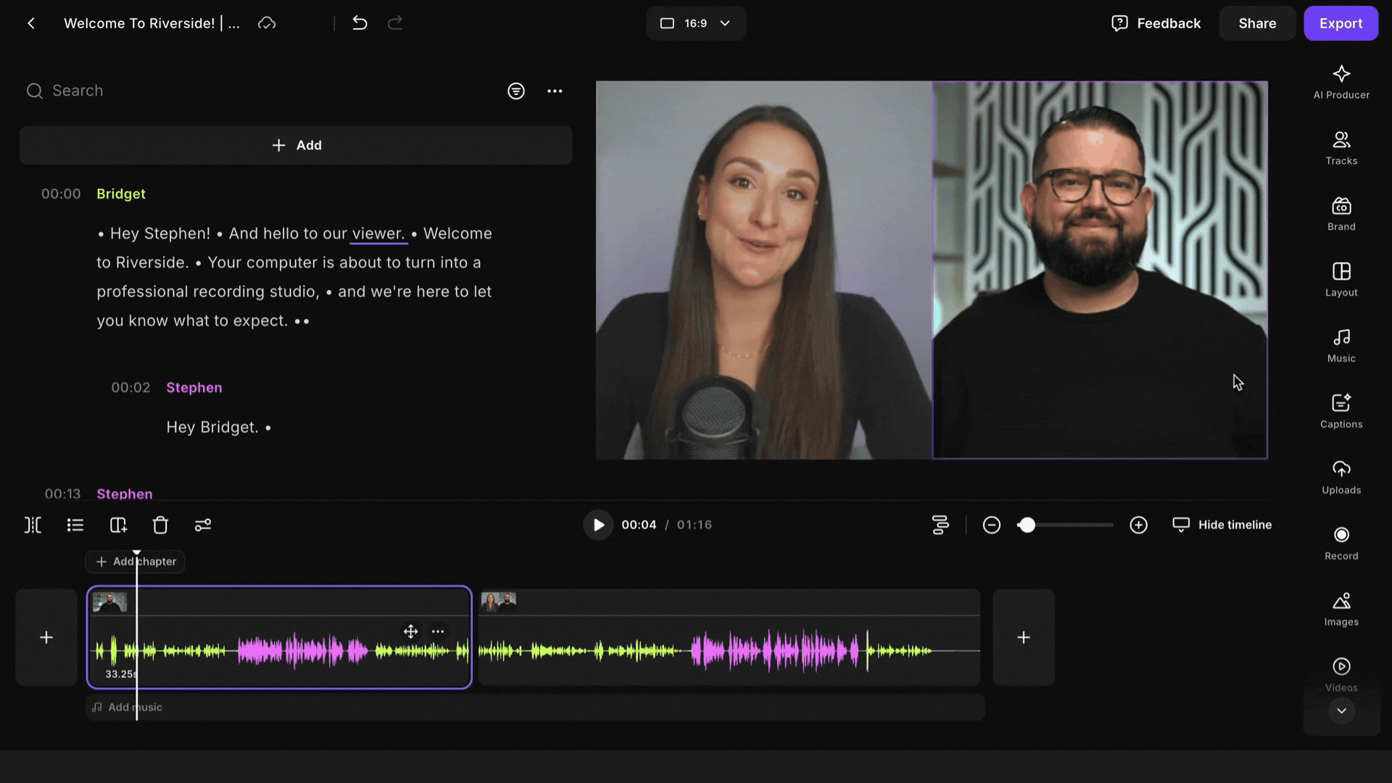Open the Layout options
1392x783 pixels.
pyautogui.click(x=1341, y=280)
